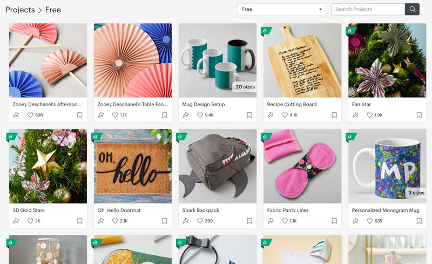This screenshot has height=264, width=432.
Task: Like the Fan Star project
Action: click(369, 115)
